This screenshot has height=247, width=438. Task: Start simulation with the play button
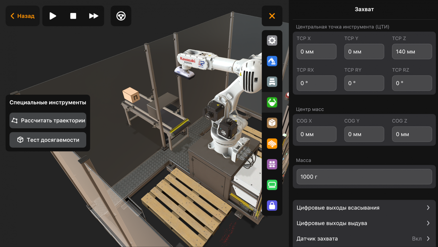pos(53,16)
